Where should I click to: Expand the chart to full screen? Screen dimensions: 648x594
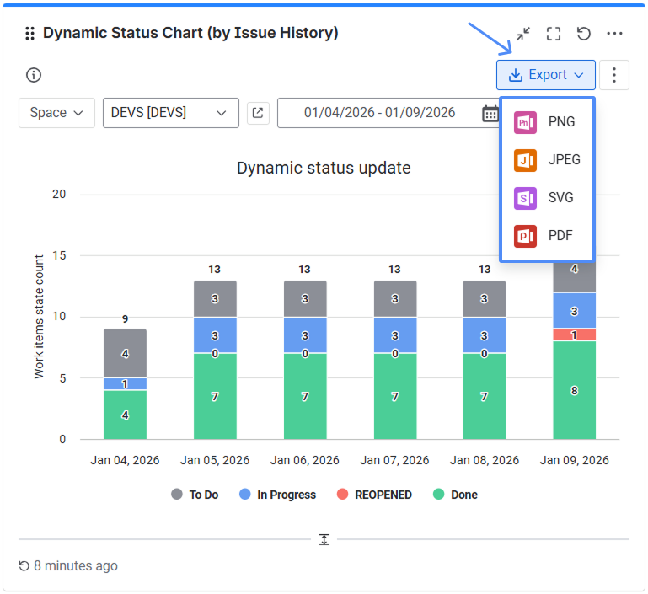click(x=554, y=34)
